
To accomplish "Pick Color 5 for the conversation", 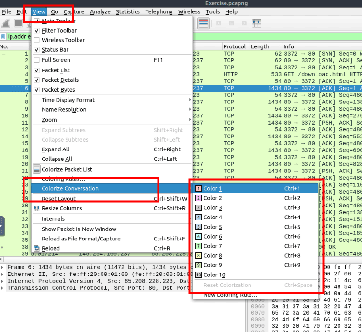I will tap(213, 227).
